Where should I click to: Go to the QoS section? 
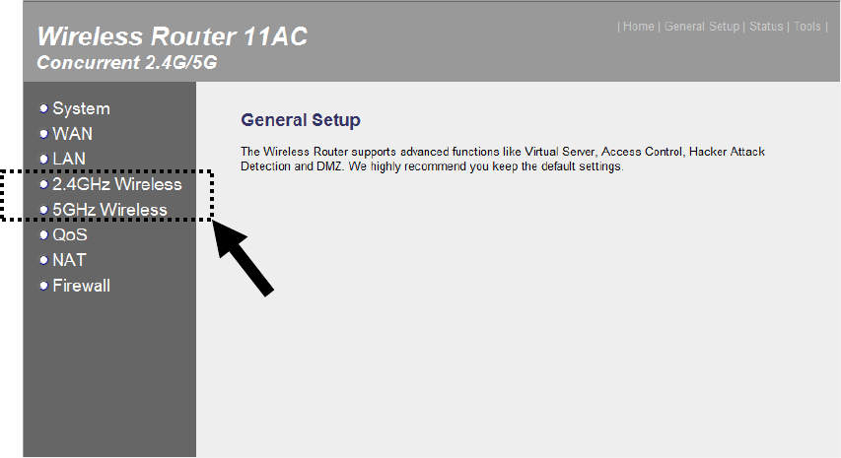coord(70,234)
